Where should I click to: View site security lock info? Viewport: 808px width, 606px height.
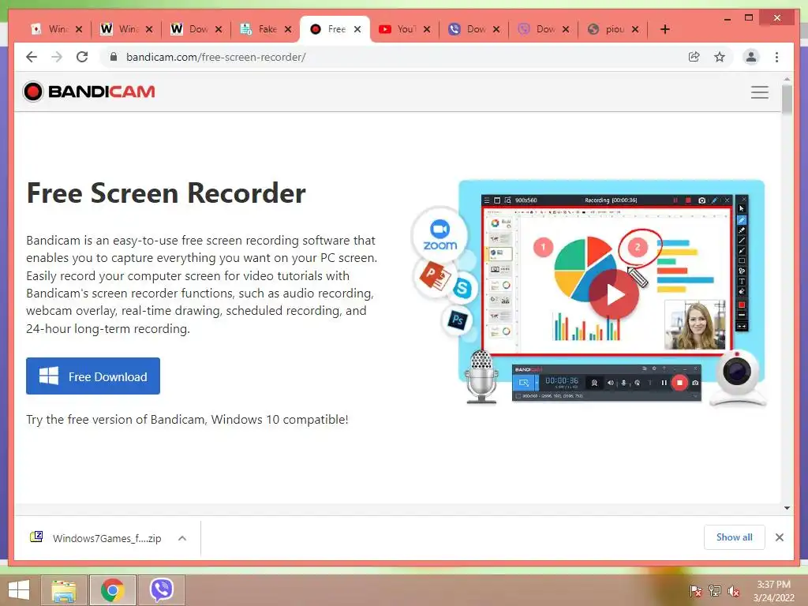tap(114, 57)
